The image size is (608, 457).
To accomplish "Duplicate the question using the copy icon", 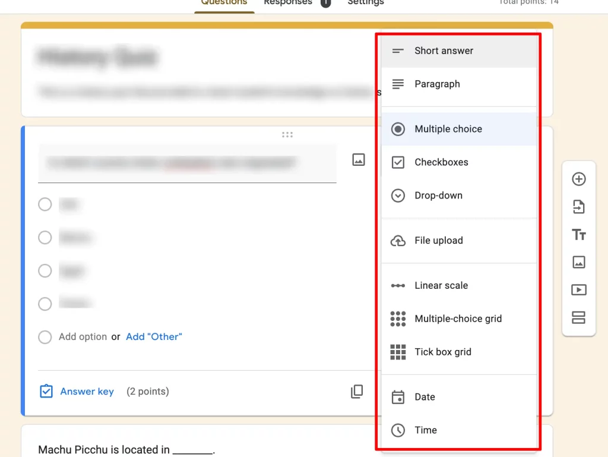I will click(357, 391).
